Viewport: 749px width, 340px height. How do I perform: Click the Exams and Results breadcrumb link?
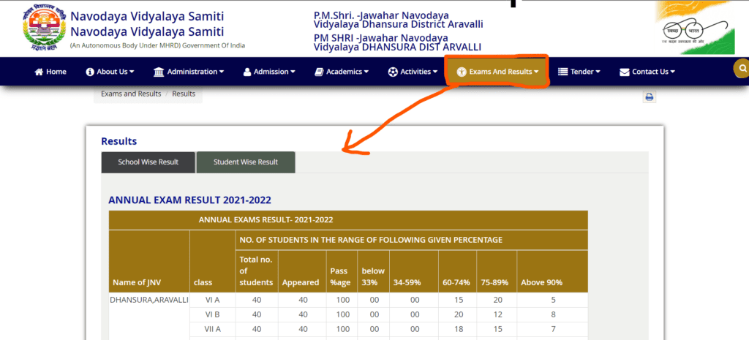point(131,94)
